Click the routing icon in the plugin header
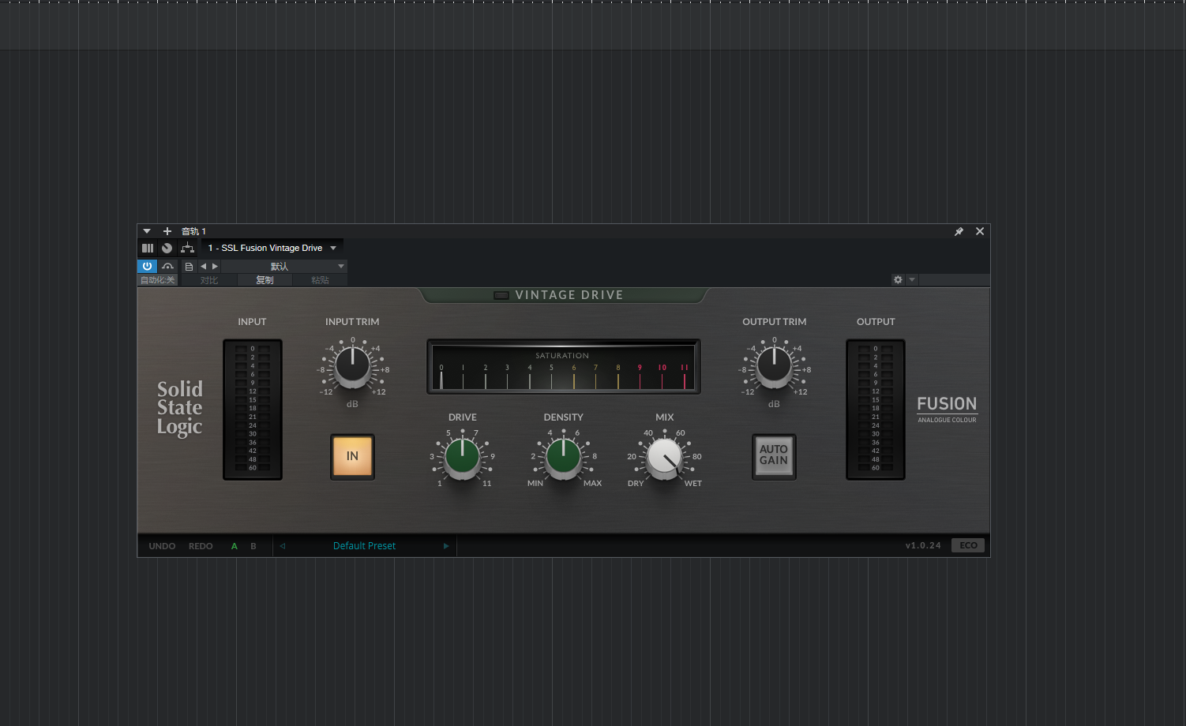This screenshot has height=726, width=1186. coord(188,248)
